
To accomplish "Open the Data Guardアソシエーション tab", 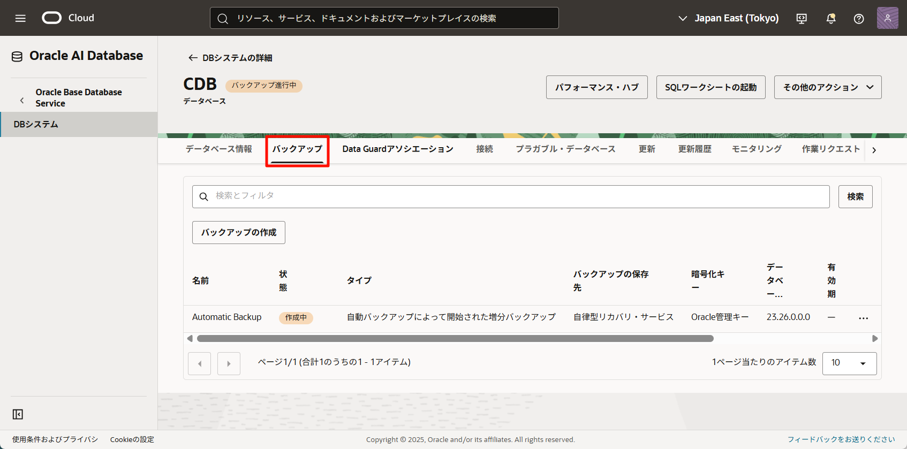I will point(398,149).
